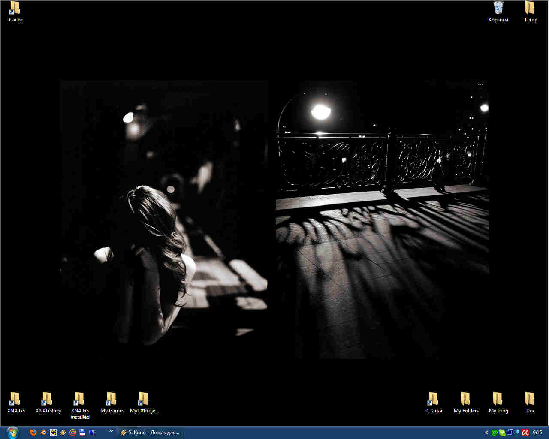Select the XNAGSProj shortcut folder

pyautogui.click(x=48, y=403)
